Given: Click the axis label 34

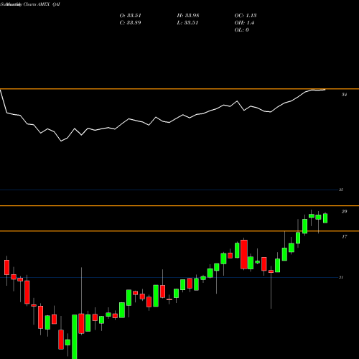Looking at the screenshot, I should click(344, 95).
